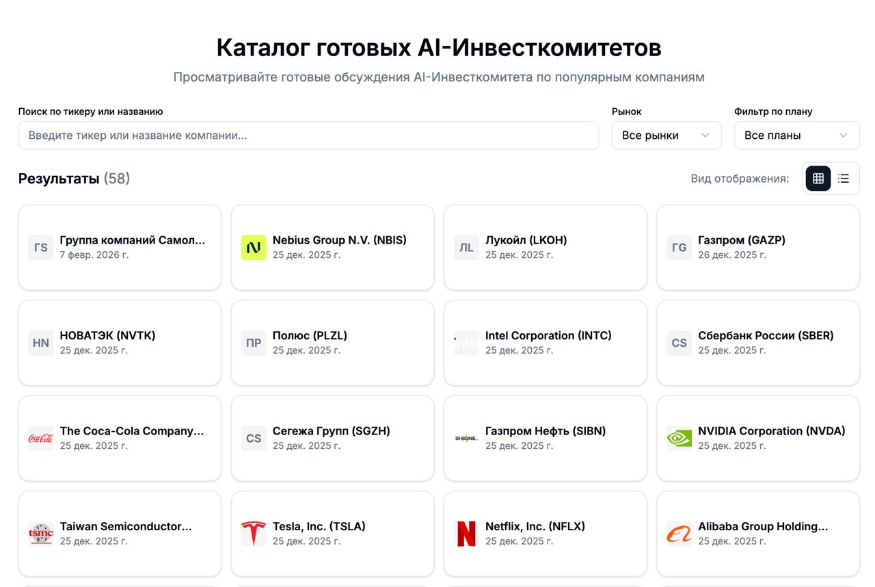Select the NVIDIA logo icon
Viewport: 875px width, 587px height.
[x=679, y=438]
